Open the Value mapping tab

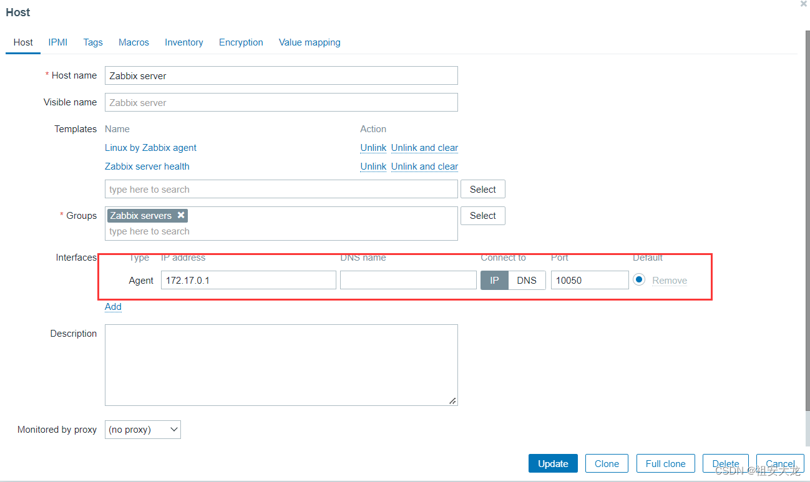click(310, 42)
